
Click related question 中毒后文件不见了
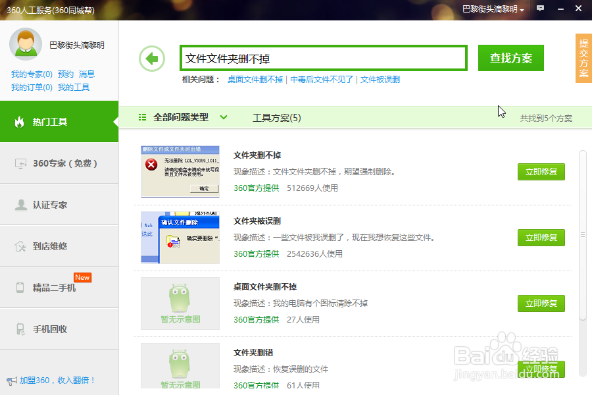[322, 80]
